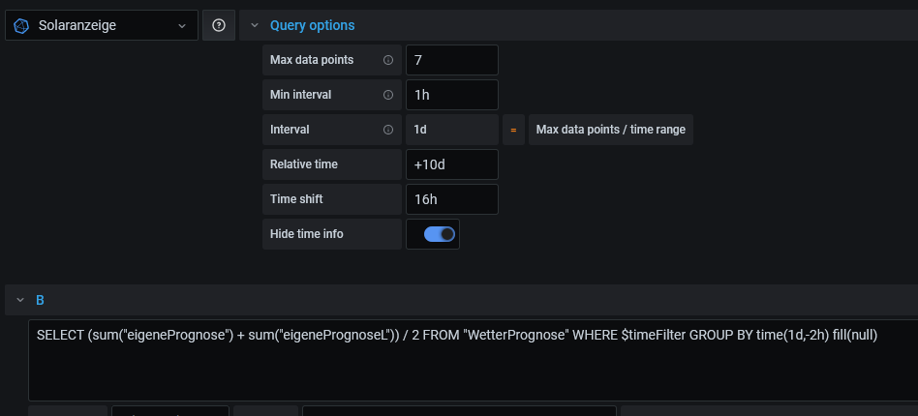This screenshot has width=918, height=416.
Task: Click the query B name label
Action: pos(41,300)
